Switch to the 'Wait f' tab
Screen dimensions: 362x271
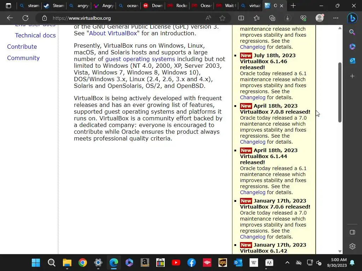pos(227,6)
